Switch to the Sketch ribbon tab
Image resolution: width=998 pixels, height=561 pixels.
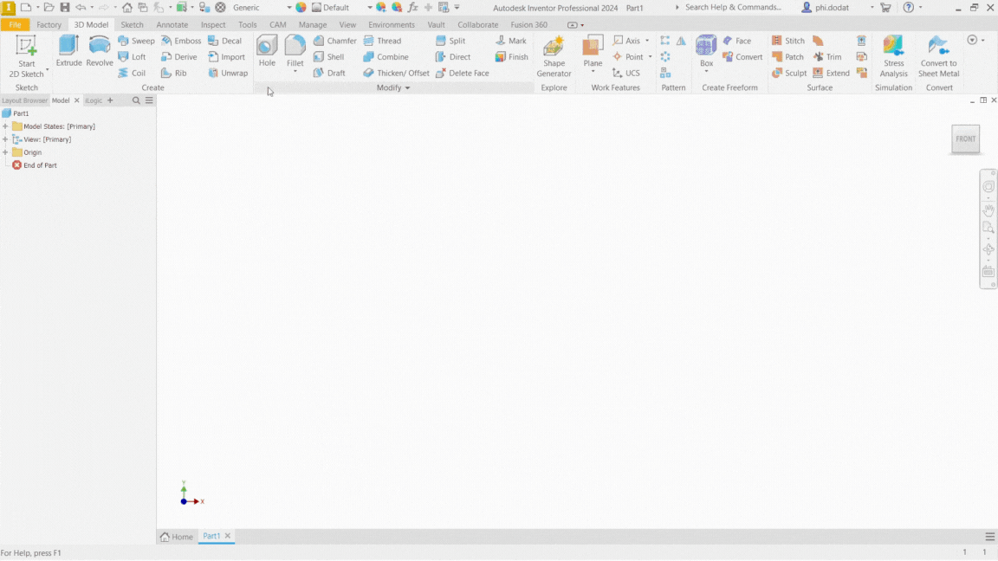(x=132, y=25)
